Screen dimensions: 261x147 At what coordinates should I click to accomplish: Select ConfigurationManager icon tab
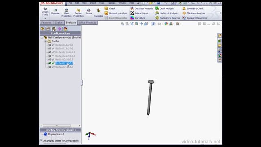[x=54, y=29]
